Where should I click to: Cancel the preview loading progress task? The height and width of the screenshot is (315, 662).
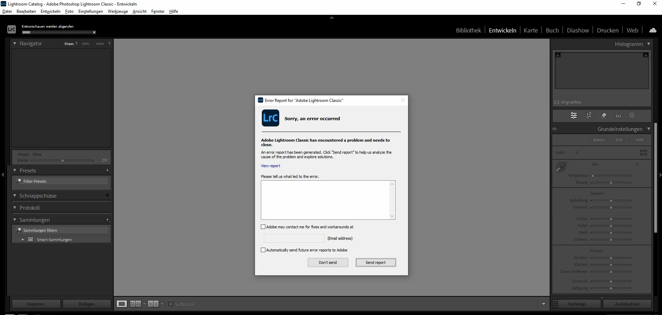[94, 32]
